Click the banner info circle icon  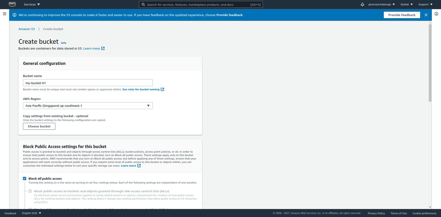(x=14, y=15)
